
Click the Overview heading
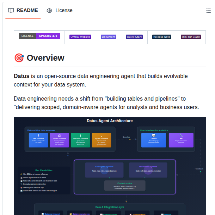coord(45,58)
